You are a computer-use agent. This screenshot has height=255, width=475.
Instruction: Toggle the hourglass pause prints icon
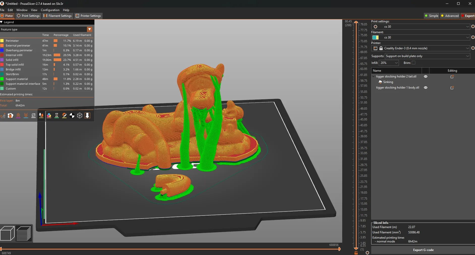[57, 115]
